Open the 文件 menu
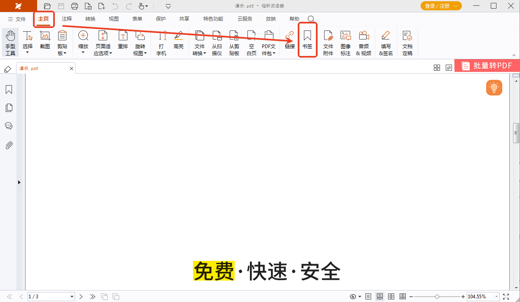Image resolution: width=520 pixels, height=302 pixels. point(17,19)
